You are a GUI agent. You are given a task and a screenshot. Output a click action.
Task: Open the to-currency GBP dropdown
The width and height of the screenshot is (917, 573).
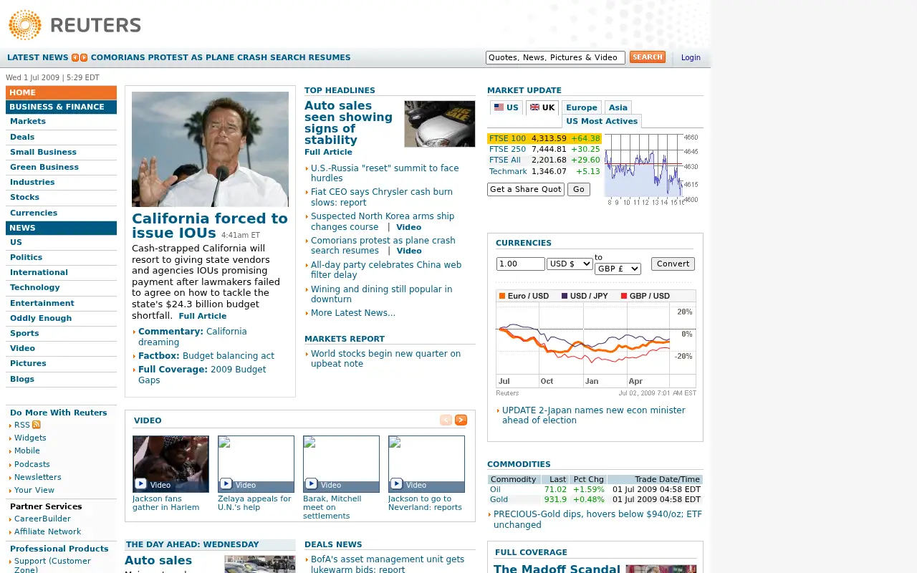(618, 269)
